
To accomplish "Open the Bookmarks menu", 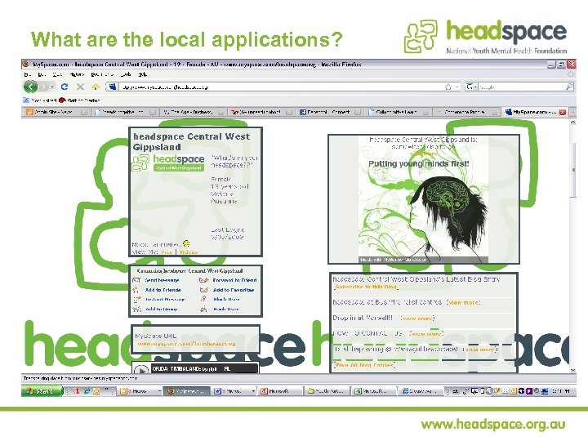I will (x=102, y=74).
